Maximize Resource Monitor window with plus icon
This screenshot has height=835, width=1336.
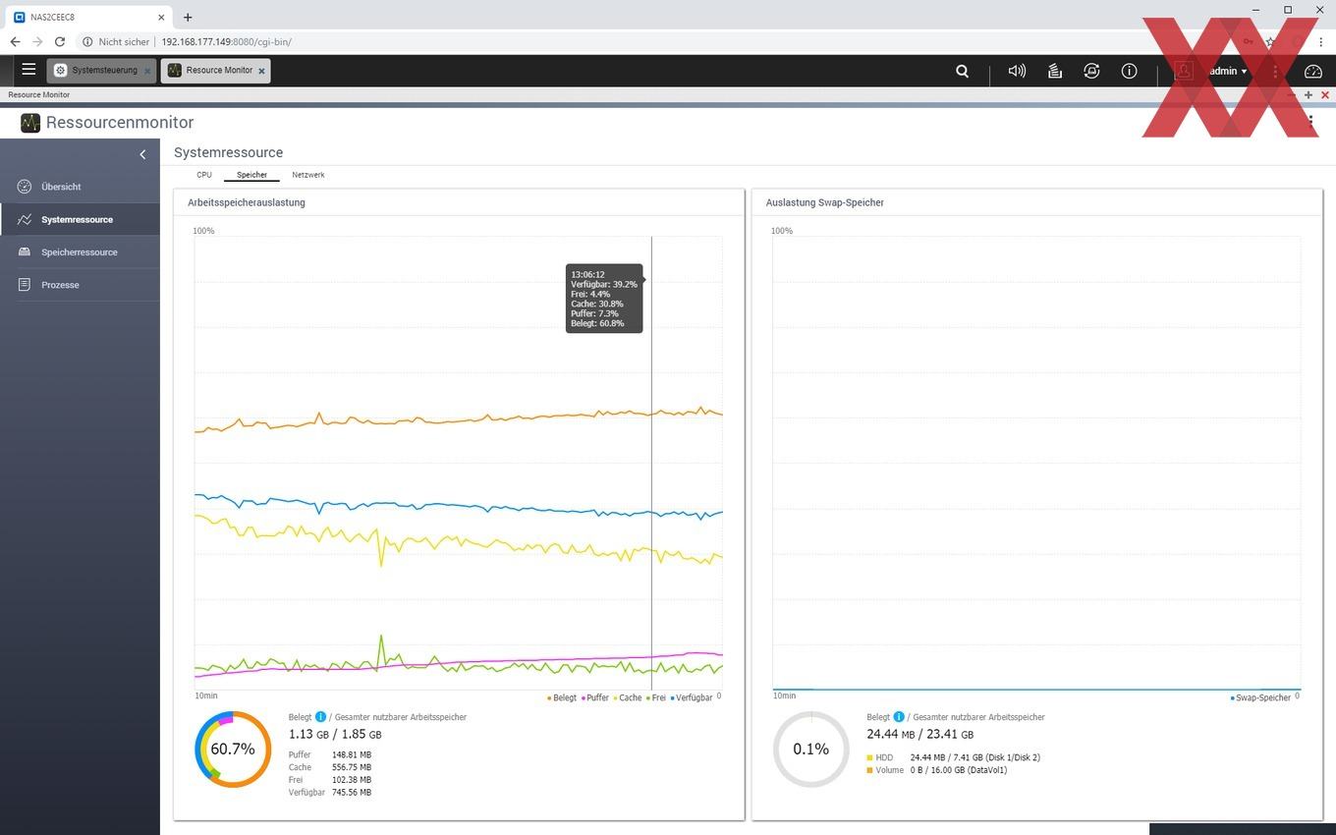pyautogui.click(x=1308, y=95)
